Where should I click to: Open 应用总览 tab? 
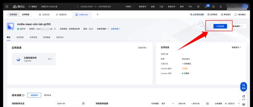tap(44, 14)
